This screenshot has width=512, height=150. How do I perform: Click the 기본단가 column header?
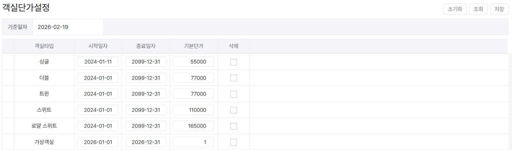point(194,46)
